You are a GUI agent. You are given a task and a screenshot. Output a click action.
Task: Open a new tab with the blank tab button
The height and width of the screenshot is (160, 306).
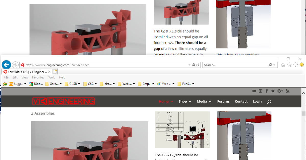(55, 72)
